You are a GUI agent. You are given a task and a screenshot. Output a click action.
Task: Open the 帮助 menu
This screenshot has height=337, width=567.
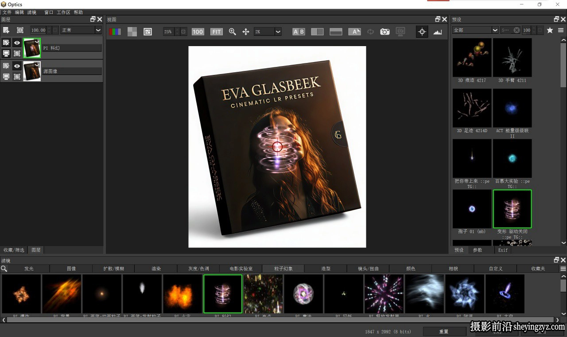coord(78,12)
